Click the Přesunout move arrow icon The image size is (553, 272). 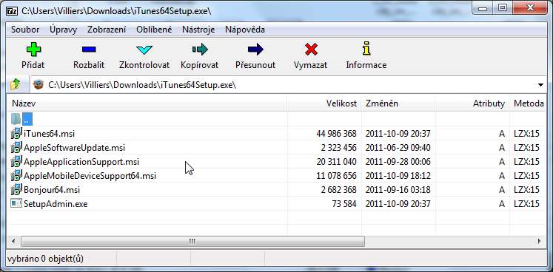[x=255, y=50]
